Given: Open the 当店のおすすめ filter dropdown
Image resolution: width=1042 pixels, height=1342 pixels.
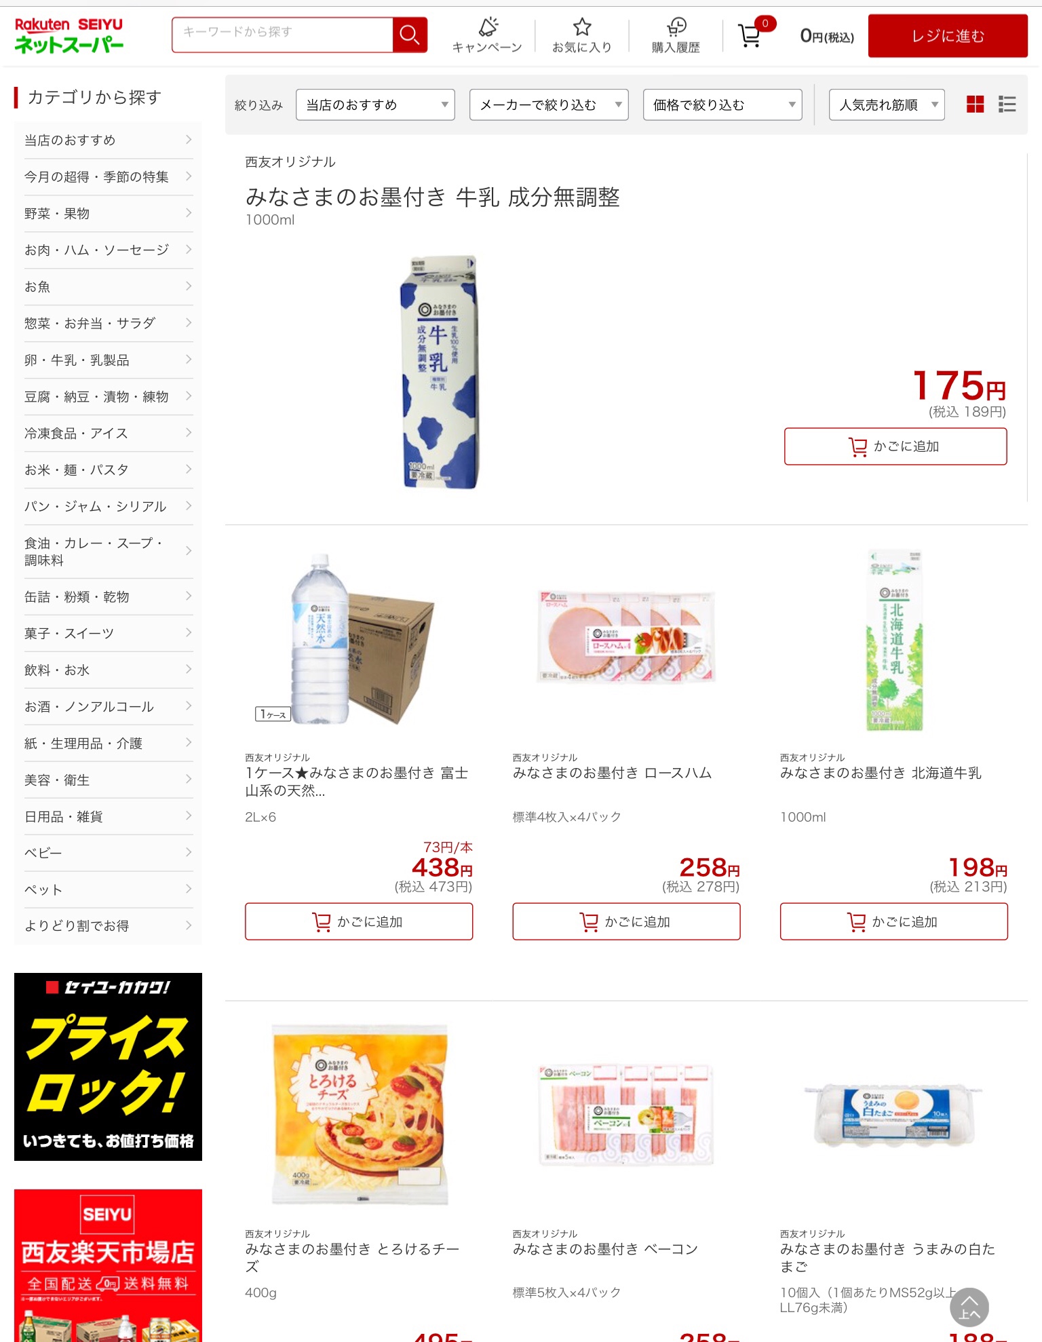Looking at the screenshot, I should tap(375, 104).
